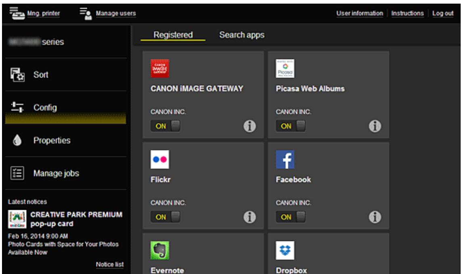Toggle Picasa Web Albums ON switch
The image size is (461, 274).
(x=291, y=126)
